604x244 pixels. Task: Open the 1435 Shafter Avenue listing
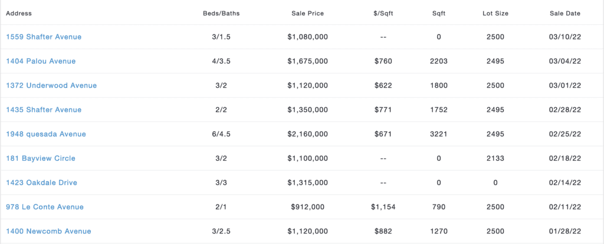coord(44,110)
